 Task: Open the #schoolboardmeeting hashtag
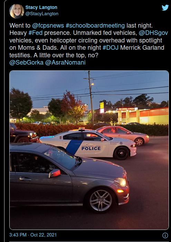click(x=95, y=26)
